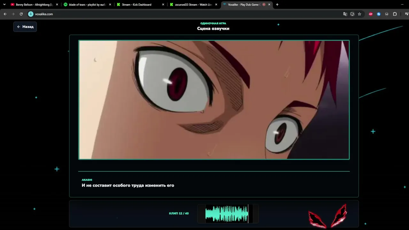This screenshot has width=409, height=230.
Task: Select the Voxalike - Play Dub Game tab
Action: pyautogui.click(x=246, y=4)
